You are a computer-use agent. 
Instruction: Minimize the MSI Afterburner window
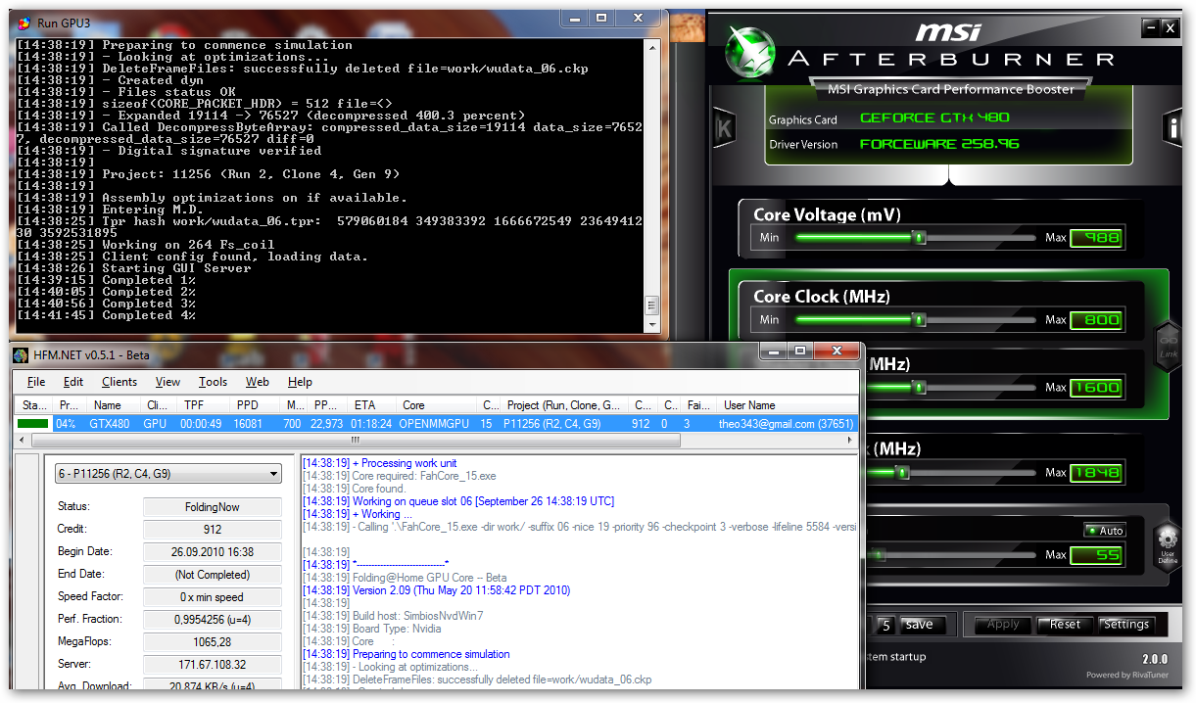(1150, 28)
